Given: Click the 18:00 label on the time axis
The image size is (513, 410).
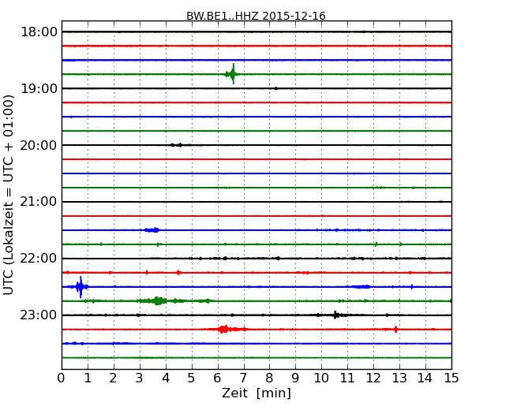Looking at the screenshot, I should click(x=39, y=32).
